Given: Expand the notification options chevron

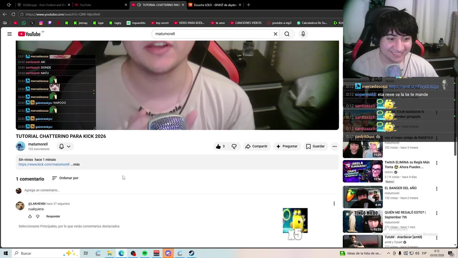Looking at the screenshot, I should coord(69,146).
